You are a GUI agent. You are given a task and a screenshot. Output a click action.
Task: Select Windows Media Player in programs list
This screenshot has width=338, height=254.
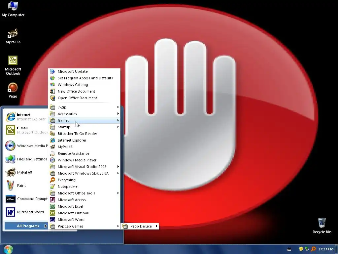84,160
